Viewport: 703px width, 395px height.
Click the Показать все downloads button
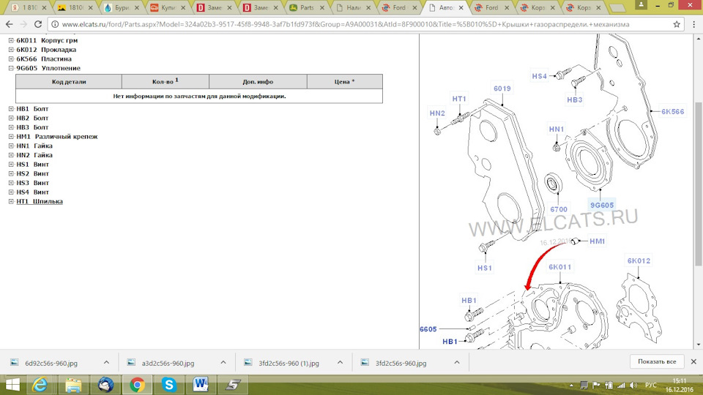coord(657,362)
